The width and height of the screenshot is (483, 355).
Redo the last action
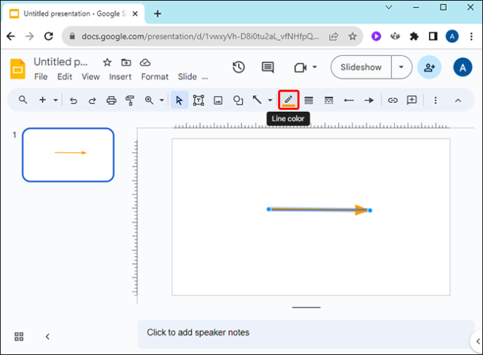pyautogui.click(x=92, y=100)
